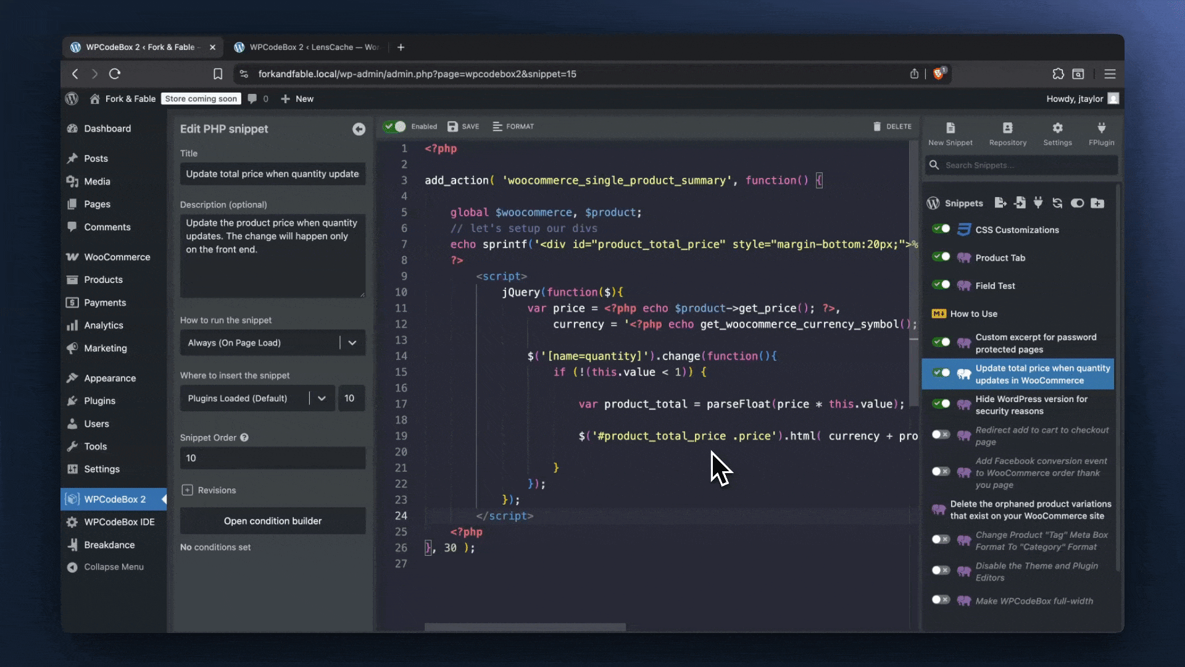Click the comments bubble icon in admin bar

click(252, 99)
